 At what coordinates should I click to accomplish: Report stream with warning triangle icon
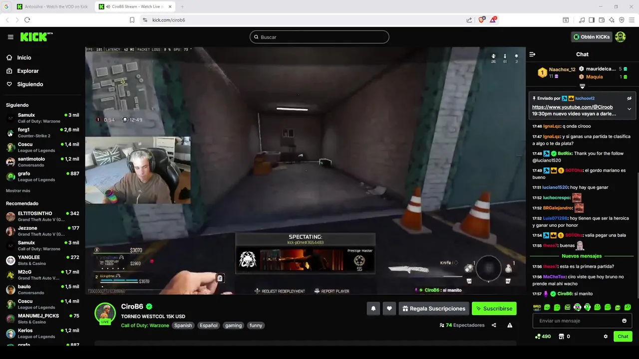coord(510,325)
